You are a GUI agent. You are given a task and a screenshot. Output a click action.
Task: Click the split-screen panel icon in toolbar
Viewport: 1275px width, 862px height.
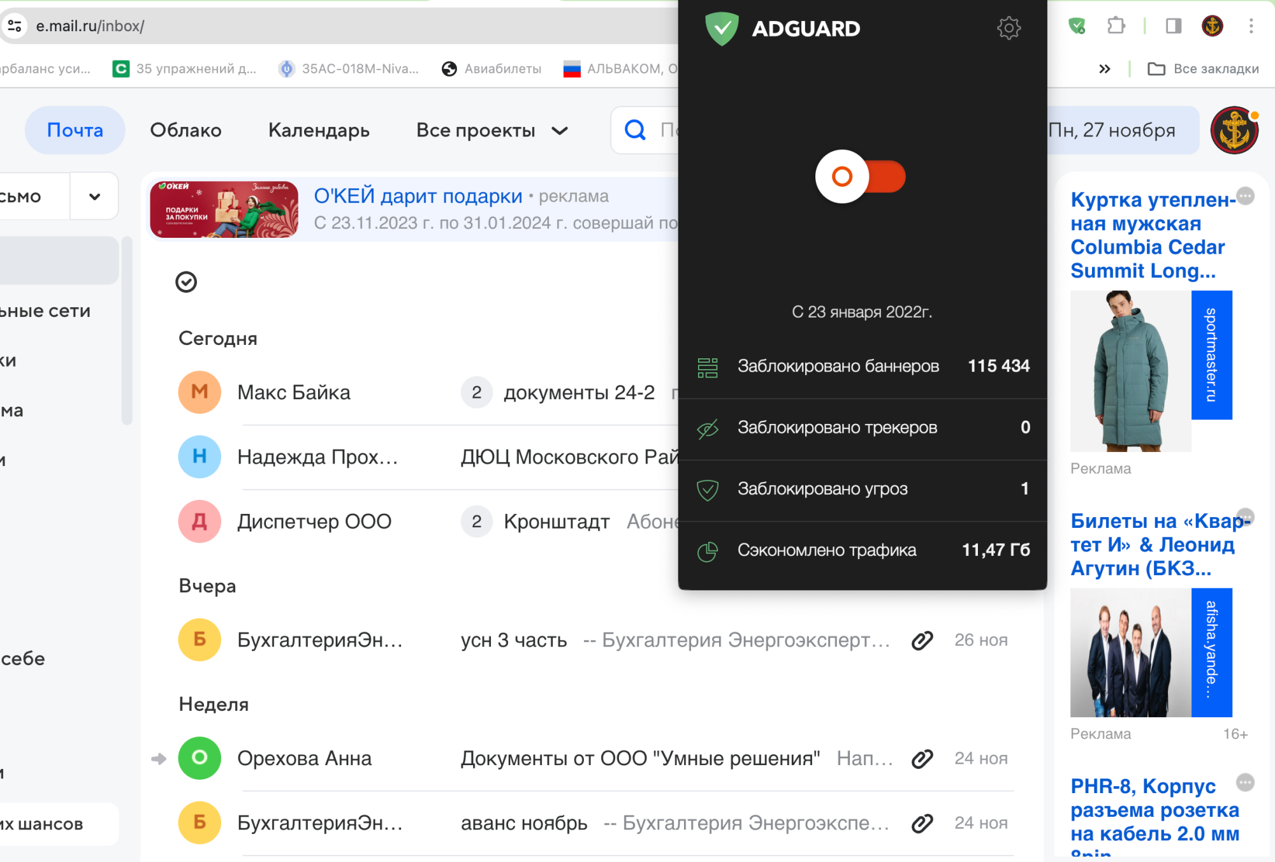pyautogui.click(x=1174, y=26)
